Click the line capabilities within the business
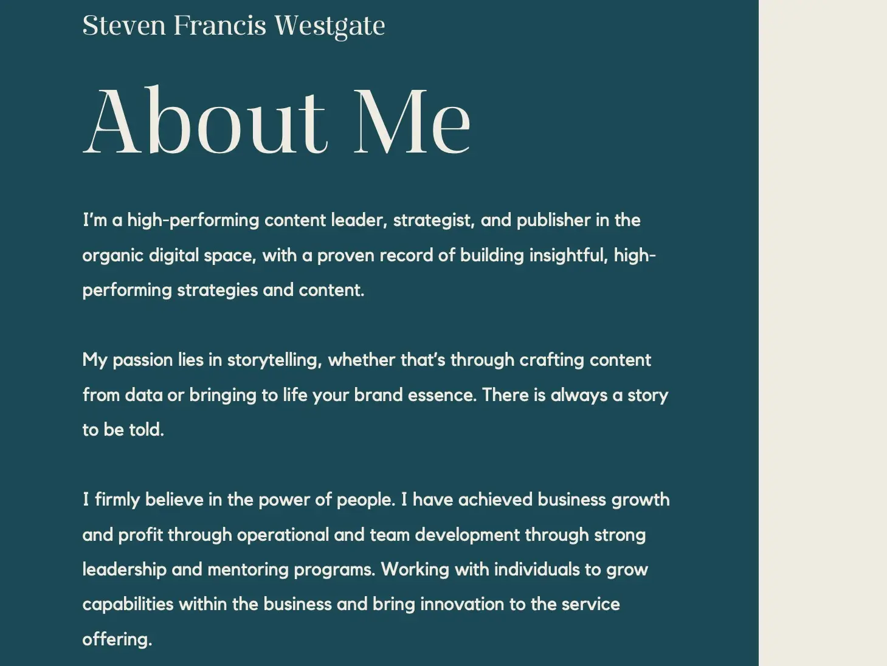 point(351,604)
